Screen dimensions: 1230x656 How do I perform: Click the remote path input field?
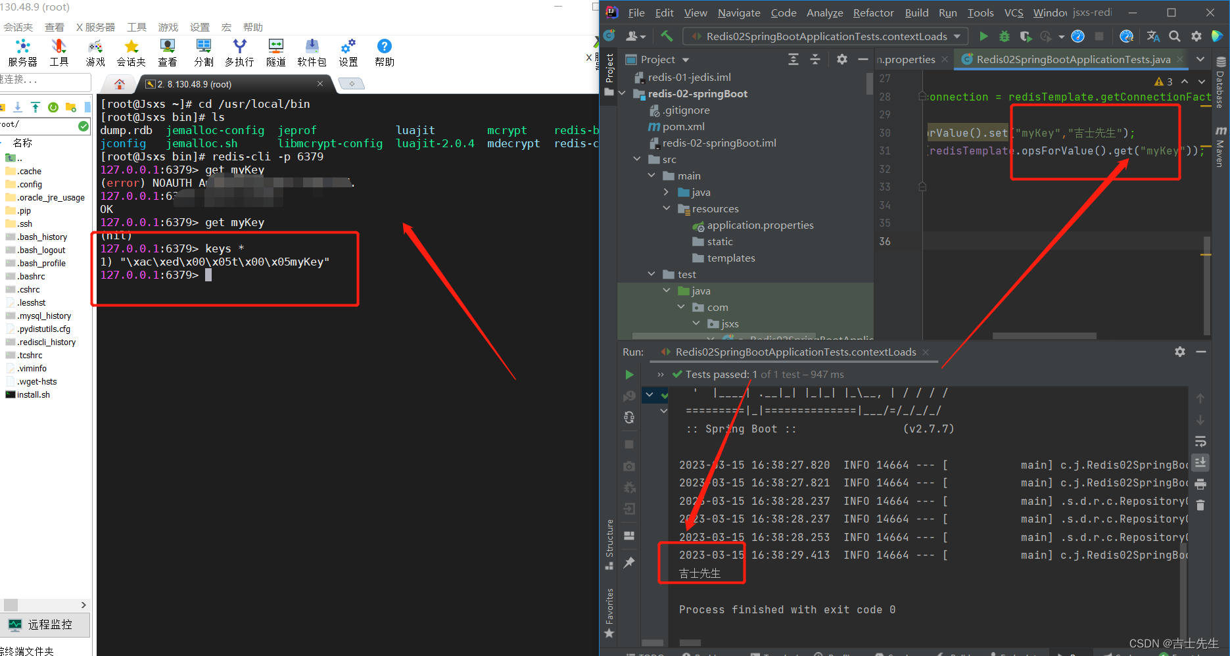pyautogui.click(x=38, y=124)
